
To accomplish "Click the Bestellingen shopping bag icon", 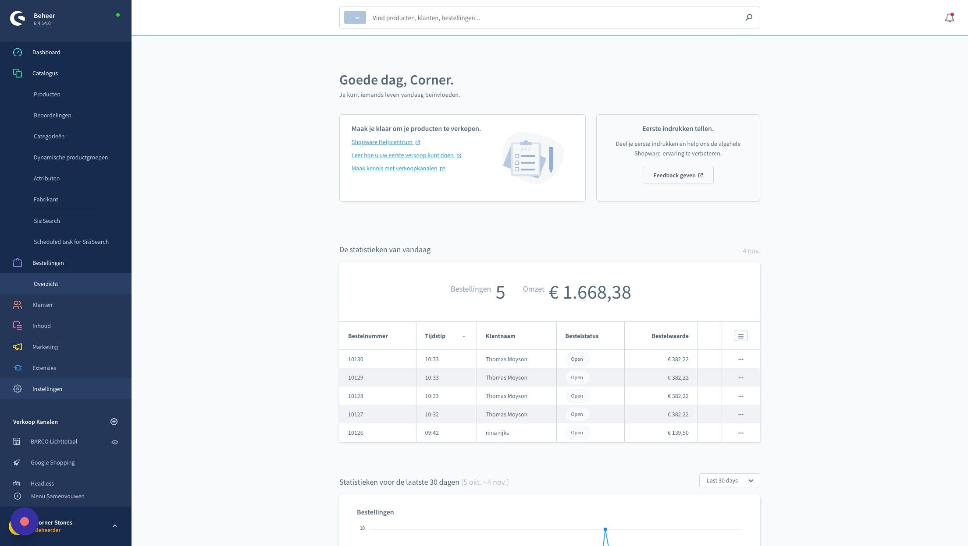I will click(18, 263).
